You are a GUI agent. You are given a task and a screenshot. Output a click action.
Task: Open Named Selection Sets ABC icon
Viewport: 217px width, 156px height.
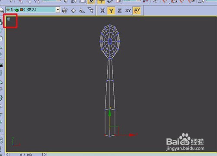202,1
